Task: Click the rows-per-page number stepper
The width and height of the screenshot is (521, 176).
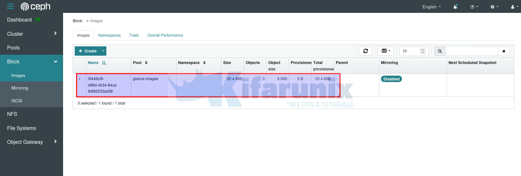Action: 422,51
